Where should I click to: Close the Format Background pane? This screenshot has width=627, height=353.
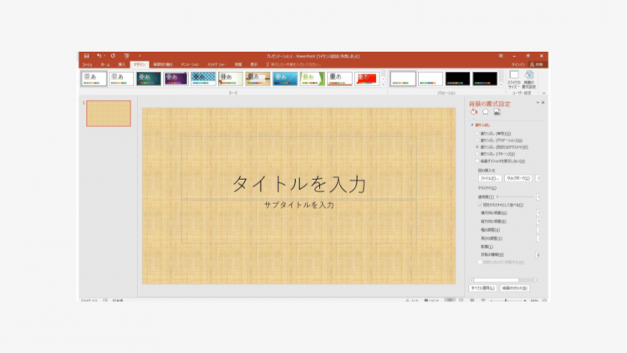coord(543,103)
